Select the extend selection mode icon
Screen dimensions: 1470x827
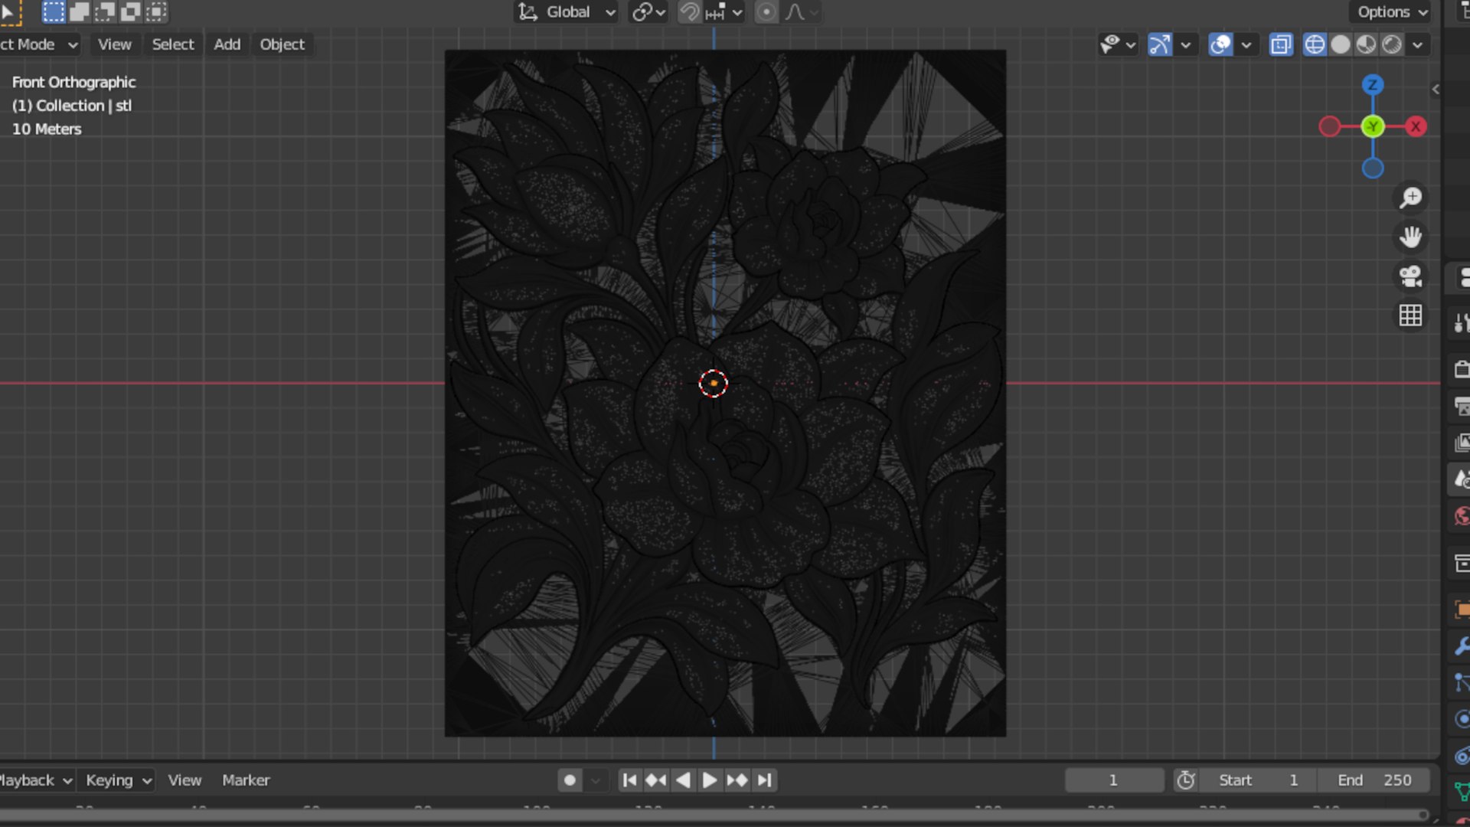click(79, 11)
